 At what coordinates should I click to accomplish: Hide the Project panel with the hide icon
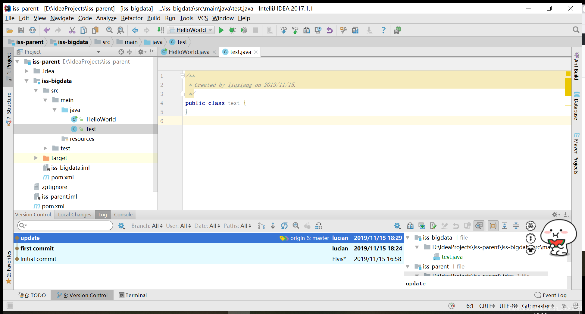pyautogui.click(x=152, y=52)
